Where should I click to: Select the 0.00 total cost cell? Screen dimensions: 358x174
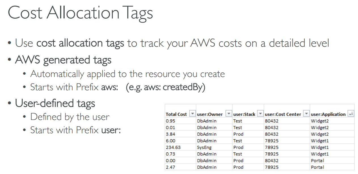pos(170,160)
